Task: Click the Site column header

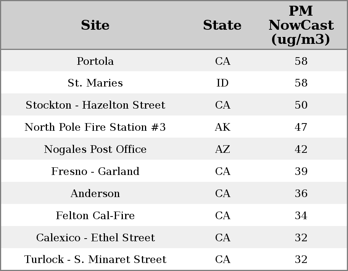Action: tap(95, 25)
